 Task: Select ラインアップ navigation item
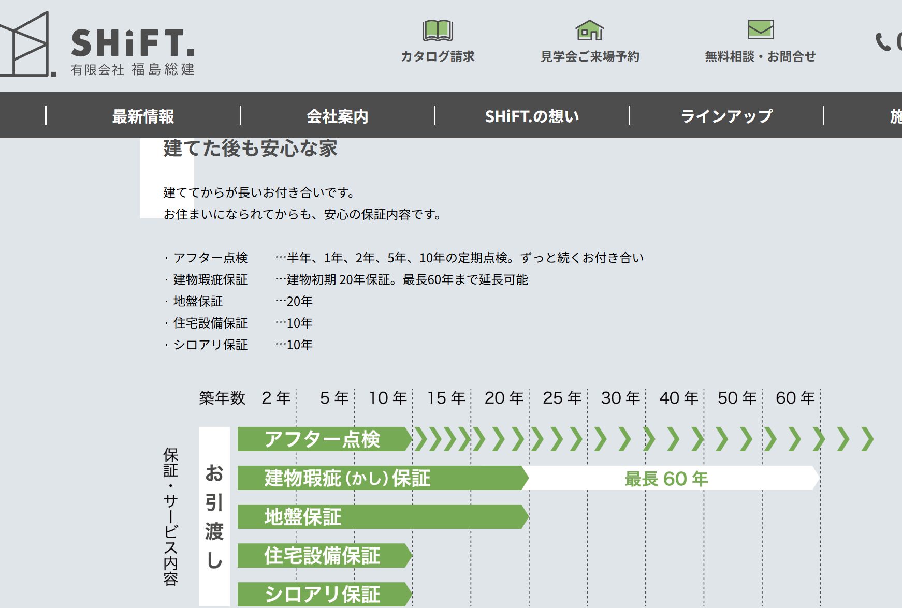pos(726,116)
